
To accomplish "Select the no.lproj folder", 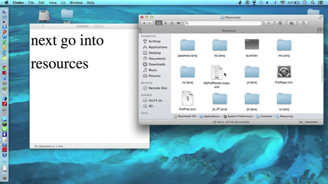I will tap(187, 75).
